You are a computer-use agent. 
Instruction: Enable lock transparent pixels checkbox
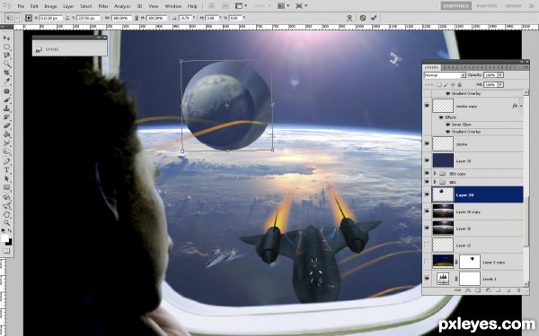coord(439,84)
